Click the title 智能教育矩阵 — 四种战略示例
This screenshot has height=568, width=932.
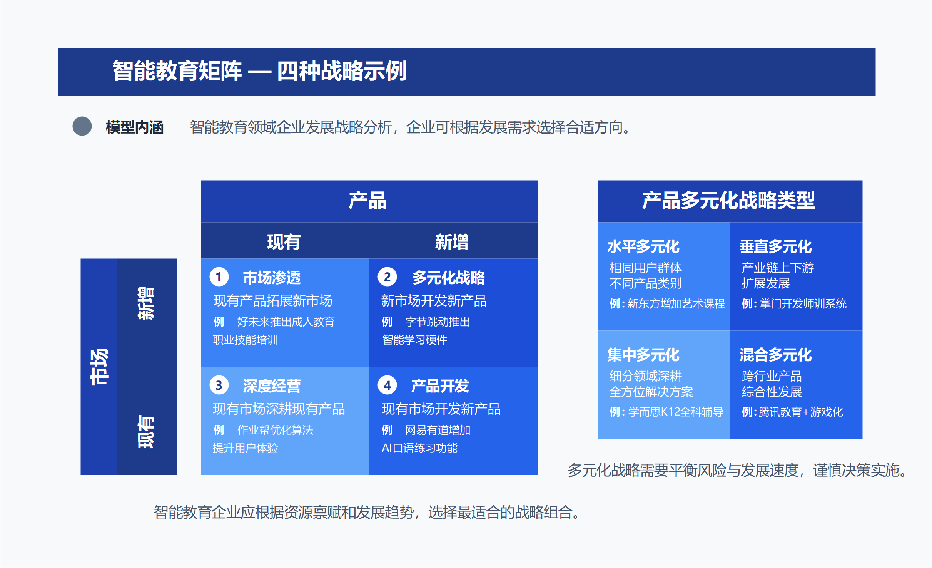[x=260, y=72]
